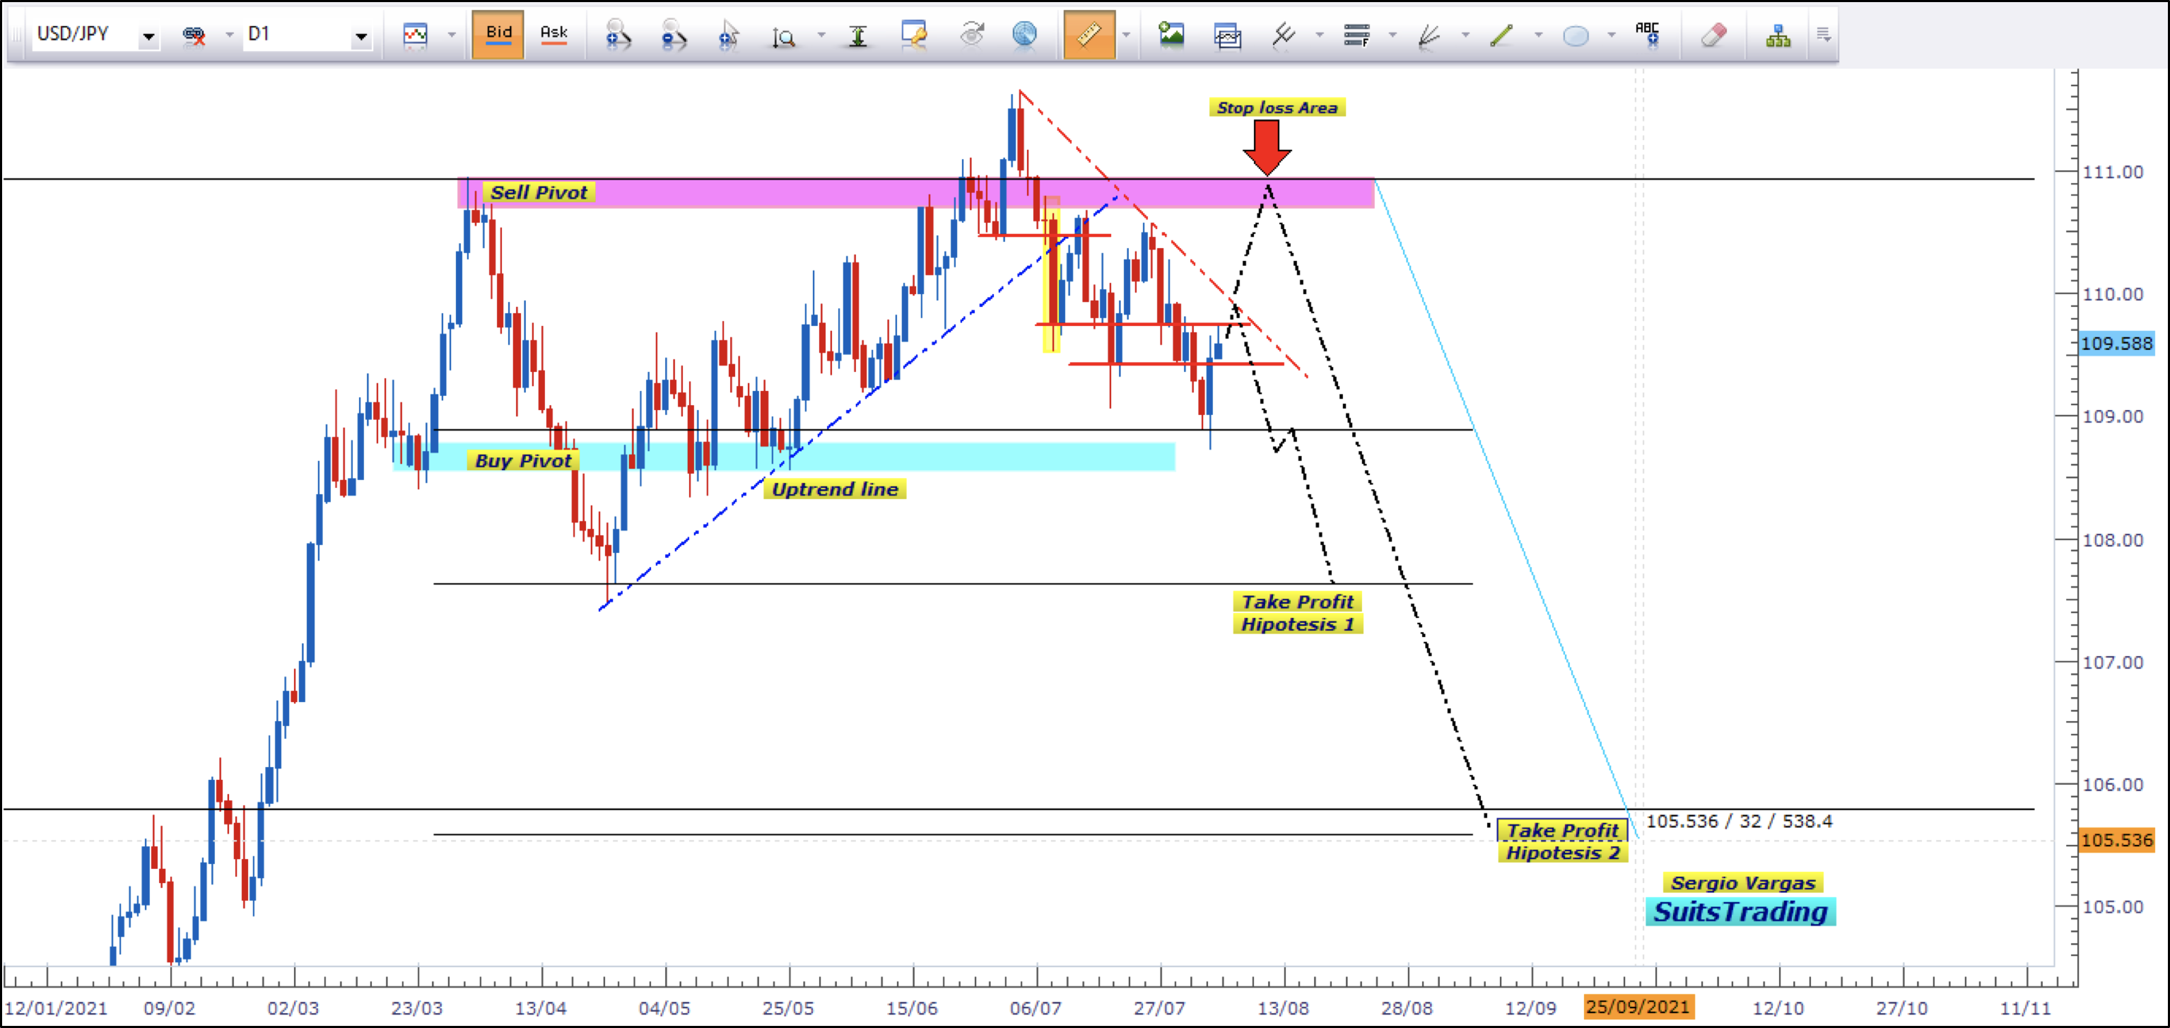Toggle the Bid price display
This screenshot has width=2170, height=1028.
coord(498,35)
